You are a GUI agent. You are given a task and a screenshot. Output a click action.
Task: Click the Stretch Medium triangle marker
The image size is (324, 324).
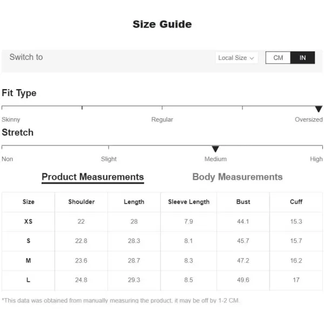215,149
